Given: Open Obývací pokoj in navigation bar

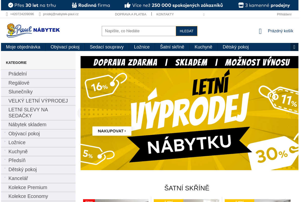Looking at the screenshot, I should coord(65,47).
